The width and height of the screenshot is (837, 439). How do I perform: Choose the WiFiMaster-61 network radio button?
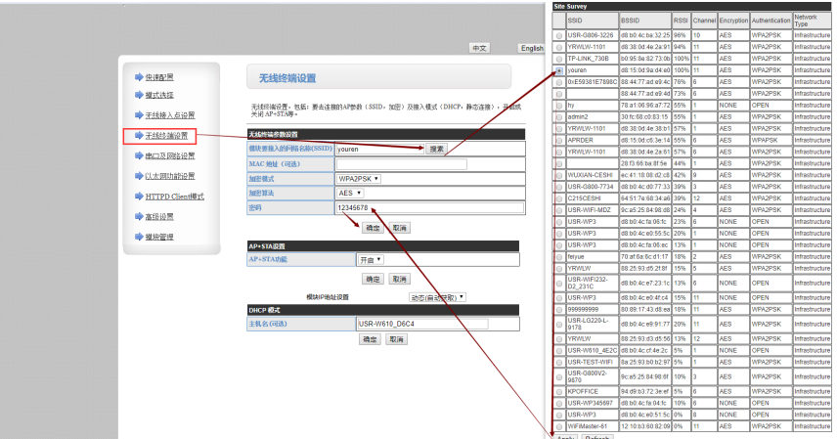pos(558,426)
